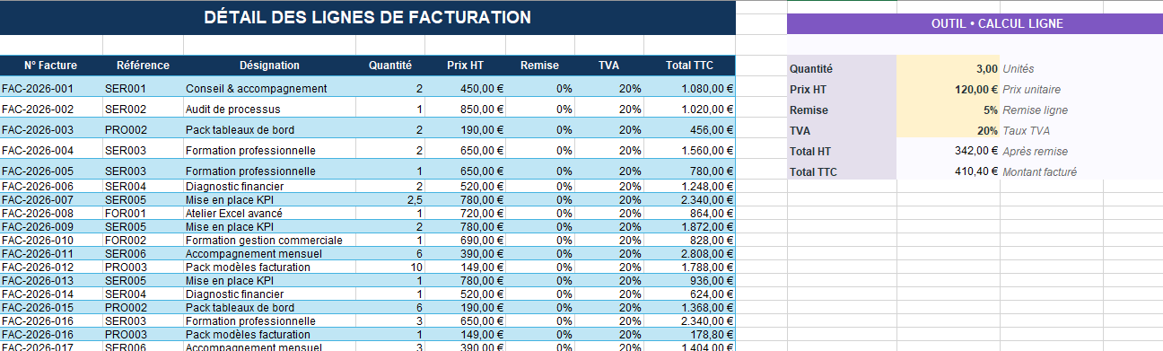
Task: Click the Référence column header
Action: [x=143, y=66]
